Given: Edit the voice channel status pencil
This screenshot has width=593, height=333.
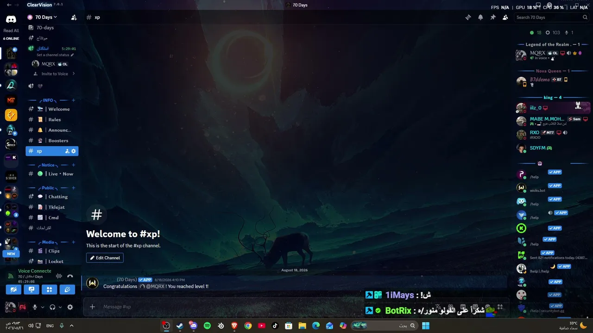Looking at the screenshot, I should click(x=72, y=55).
